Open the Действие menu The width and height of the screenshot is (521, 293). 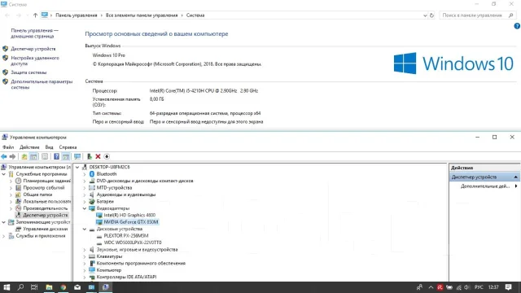(x=29, y=147)
